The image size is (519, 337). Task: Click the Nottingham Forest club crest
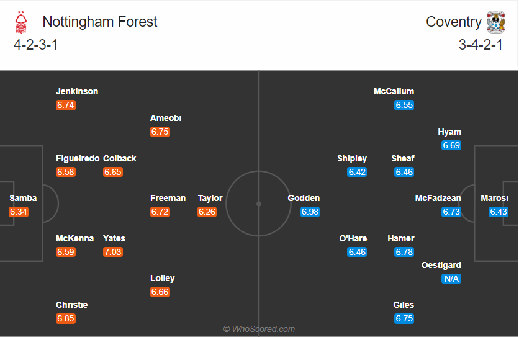pyautogui.click(x=21, y=22)
